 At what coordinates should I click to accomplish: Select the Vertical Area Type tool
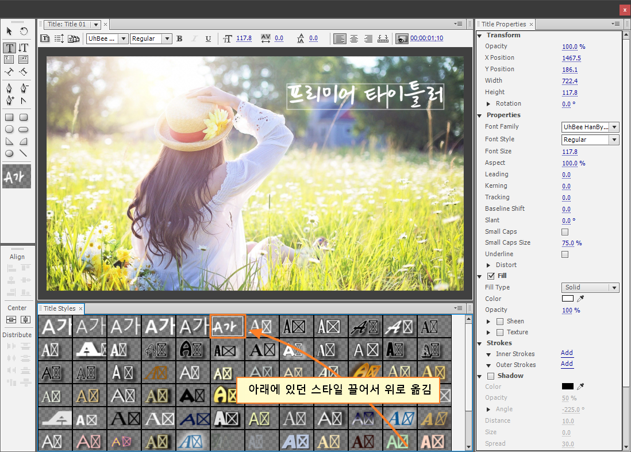click(x=24, y=60)
